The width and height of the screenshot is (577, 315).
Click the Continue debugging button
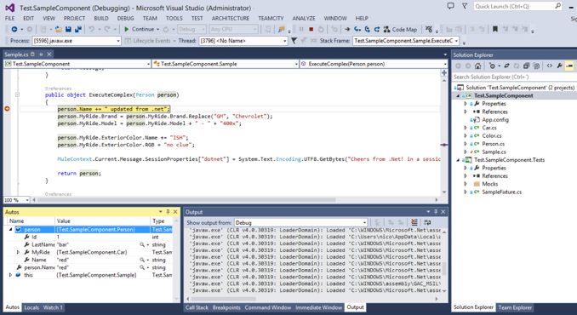140,29
